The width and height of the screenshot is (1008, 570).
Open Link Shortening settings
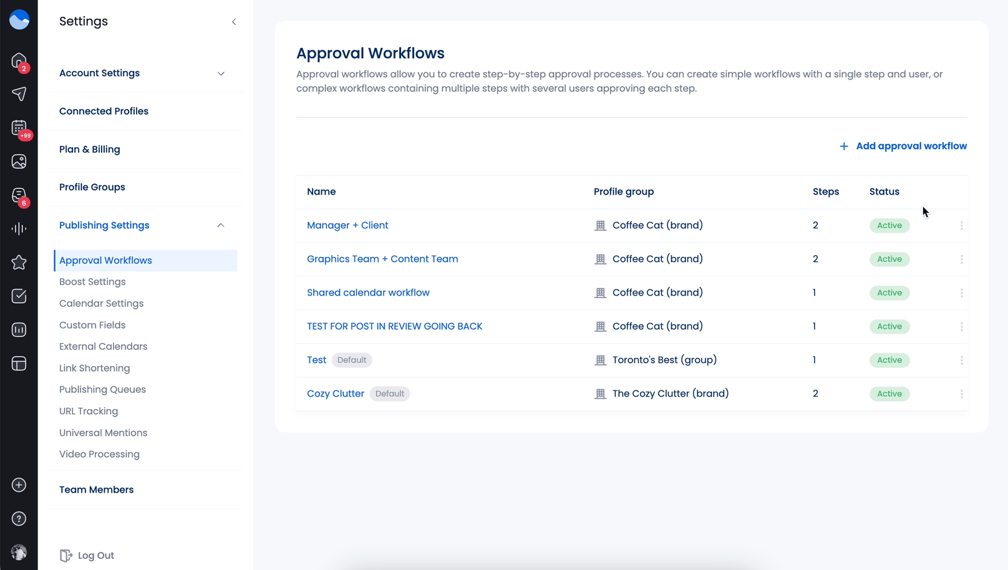pos(95,369)
